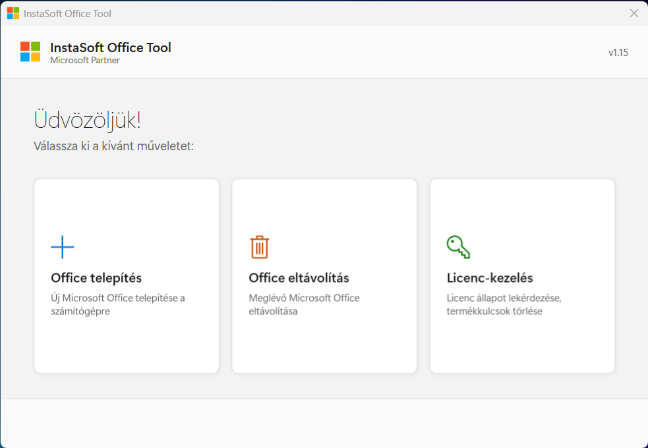The image size is (648, 448).
Task: Click the Microsoft Partner subtitle
Action: [x=85, y=61]
